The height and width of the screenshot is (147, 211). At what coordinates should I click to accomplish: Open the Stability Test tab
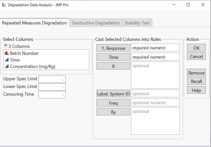pos(137,23)
